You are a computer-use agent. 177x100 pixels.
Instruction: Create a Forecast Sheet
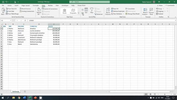tap(151, 11)
